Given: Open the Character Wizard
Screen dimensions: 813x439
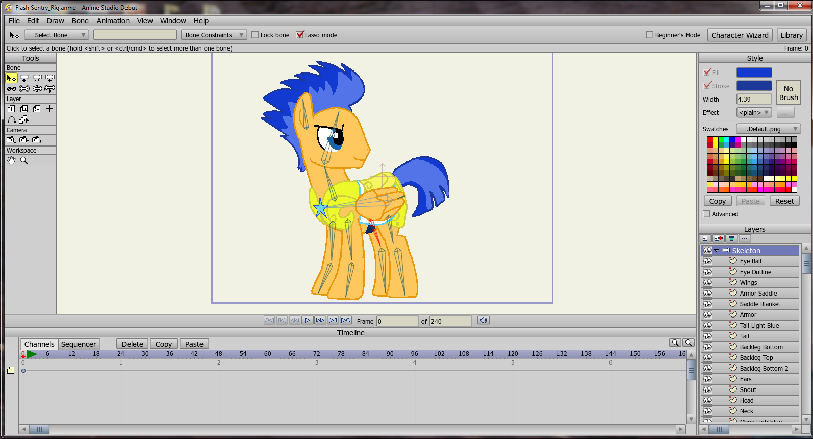Looking at the screenshot, I should pyautogui.click(x=740, y=35).
